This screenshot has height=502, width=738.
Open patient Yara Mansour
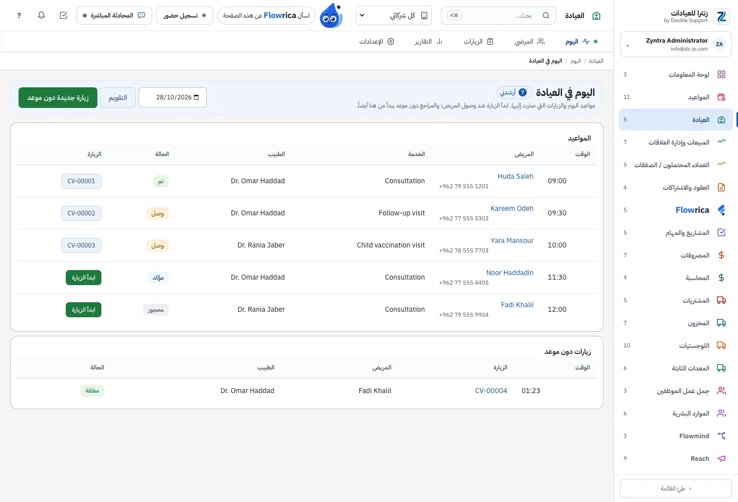tap(512, 240)
